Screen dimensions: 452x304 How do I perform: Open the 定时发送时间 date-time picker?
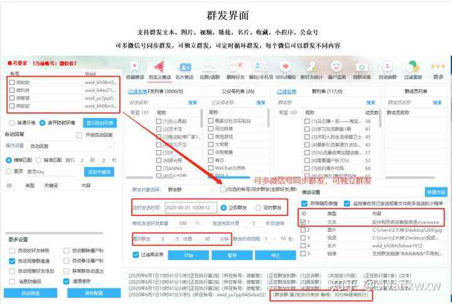coord(191,208)
